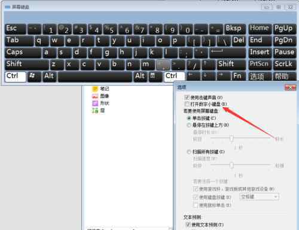Click the Windows logo key on keyboard
299x230 pixels.
pyautogui.click(x=34, y=77)
